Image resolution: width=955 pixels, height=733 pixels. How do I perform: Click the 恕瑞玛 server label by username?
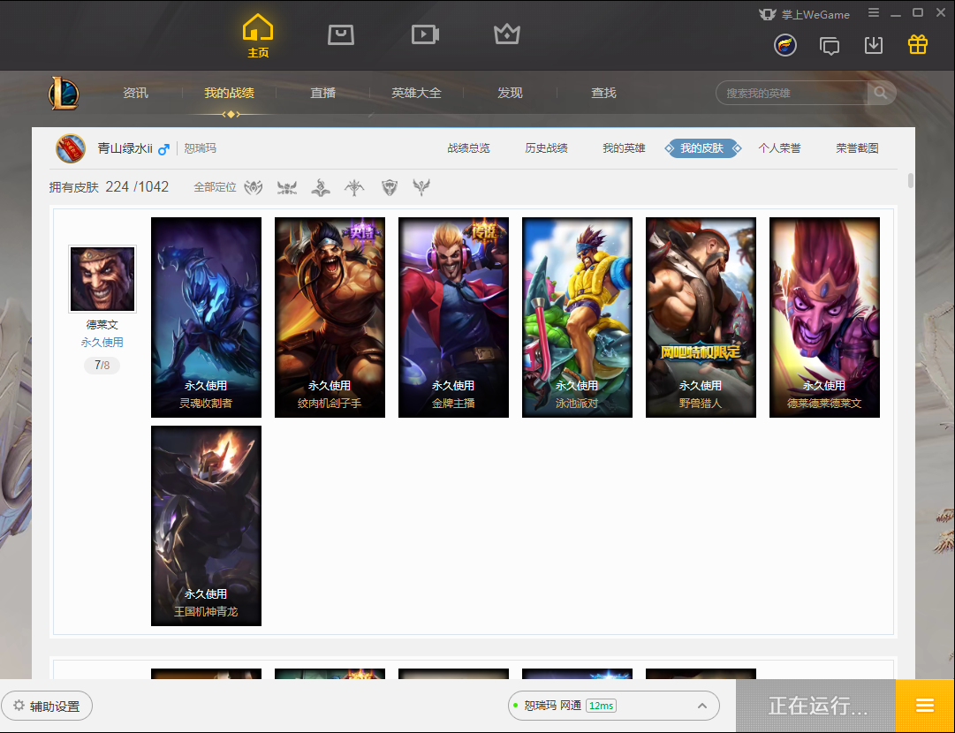pos(201,148)
